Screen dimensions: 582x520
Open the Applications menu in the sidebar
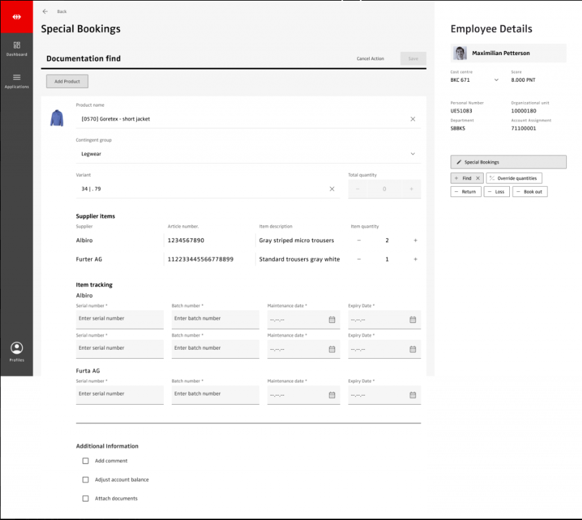tap(16, 81)
